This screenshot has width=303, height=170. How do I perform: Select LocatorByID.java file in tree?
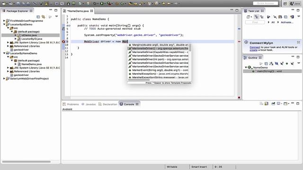point(32,39)
